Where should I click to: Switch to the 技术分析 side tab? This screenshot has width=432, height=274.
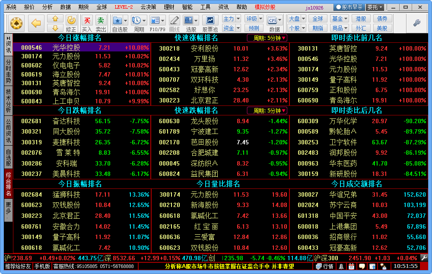[x=9, y=101]
